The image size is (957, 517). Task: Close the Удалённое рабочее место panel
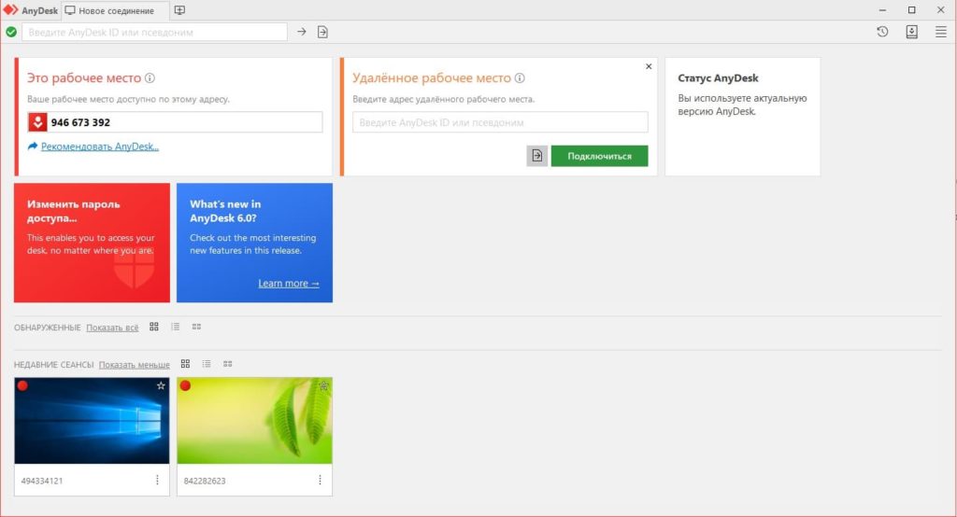[649, 67]
